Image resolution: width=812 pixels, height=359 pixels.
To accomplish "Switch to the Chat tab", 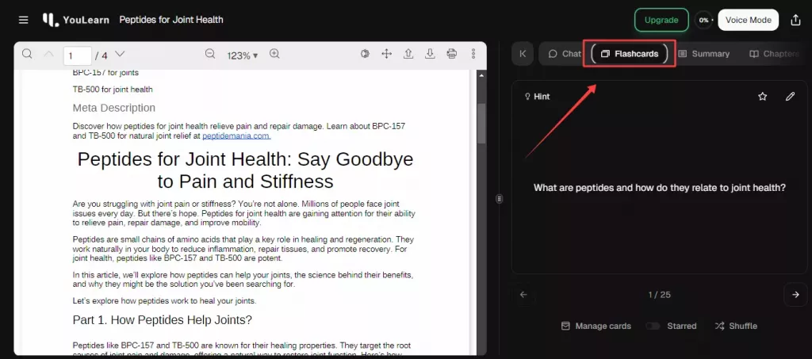I will (565, 54).
